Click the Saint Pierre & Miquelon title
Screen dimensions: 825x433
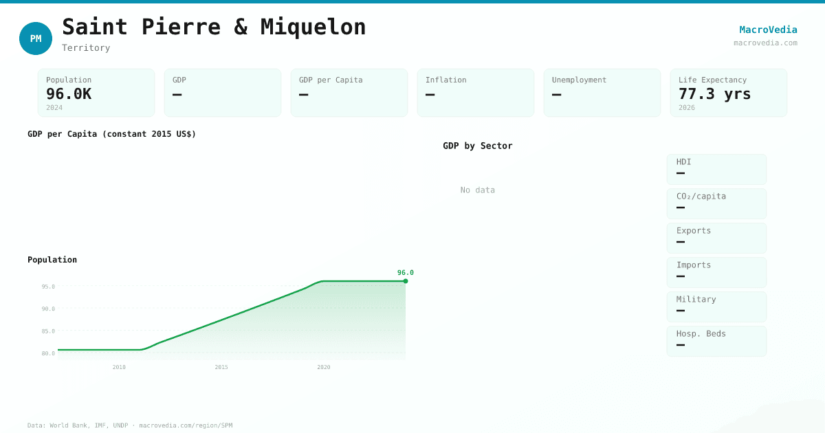tap(214, 27)
